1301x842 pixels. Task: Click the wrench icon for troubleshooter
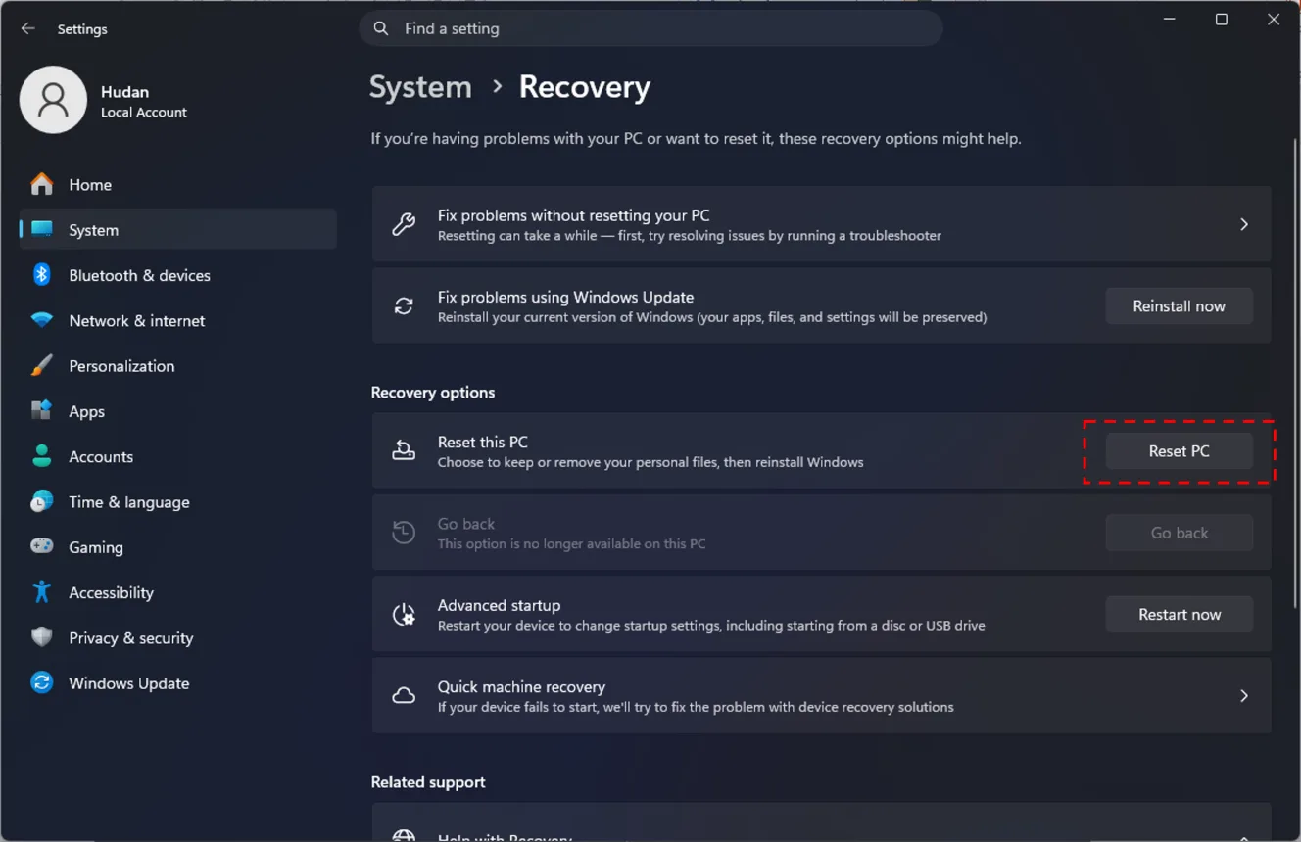coord(404,224)
